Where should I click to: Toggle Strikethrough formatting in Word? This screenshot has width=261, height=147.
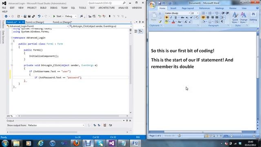(182, 17)
